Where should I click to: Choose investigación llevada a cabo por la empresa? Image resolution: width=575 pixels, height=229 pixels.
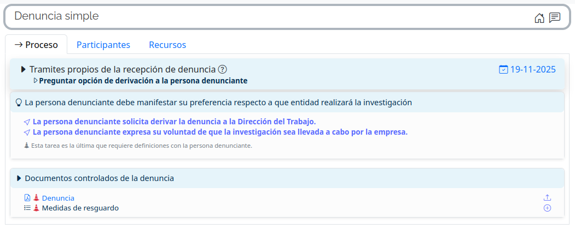coord(220,132)
